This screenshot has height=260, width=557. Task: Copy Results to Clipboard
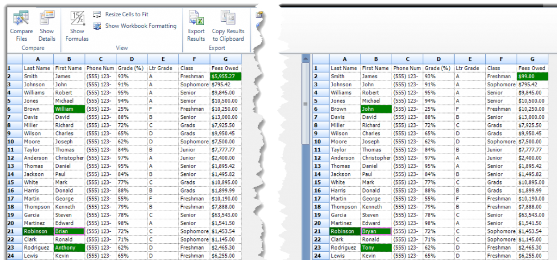[x=228, y=26]
